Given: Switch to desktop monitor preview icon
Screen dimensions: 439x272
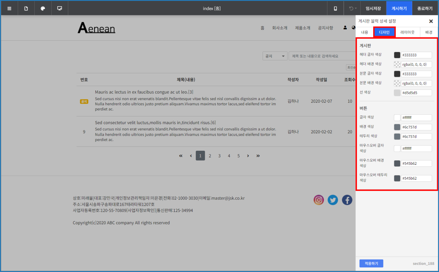Looking at the screenshot, I should tap(60, 9).
